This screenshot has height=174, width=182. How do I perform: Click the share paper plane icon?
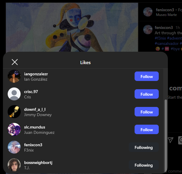click(x=171, y=140)
